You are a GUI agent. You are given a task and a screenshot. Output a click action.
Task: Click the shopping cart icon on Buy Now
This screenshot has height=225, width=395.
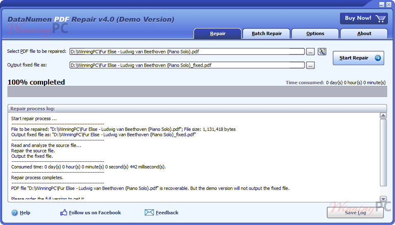tap(381, 18)
